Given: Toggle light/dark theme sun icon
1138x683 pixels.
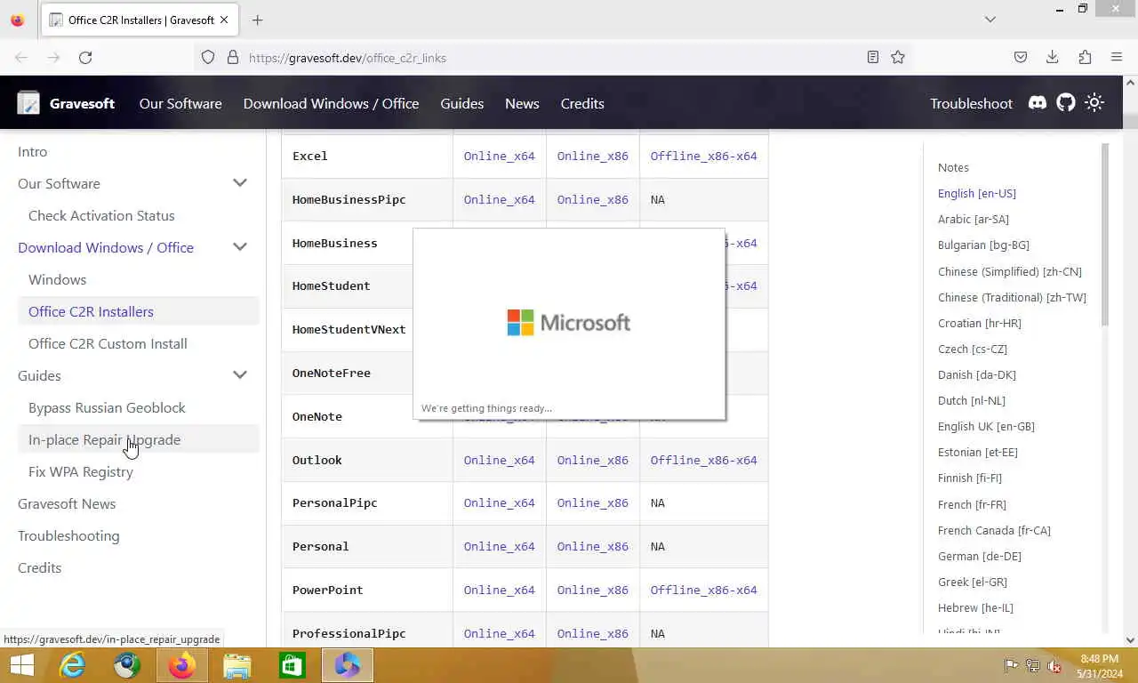Looking at the screenshot, I should click(1094, 103).
